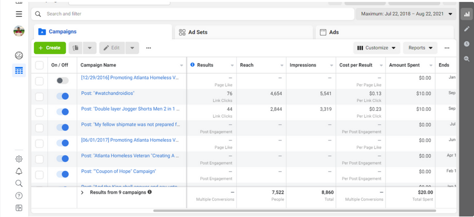Image resolution: width=474 pixels, height=217 pixels.
Task: Open the help question mark icon
Action: point(19,196)
